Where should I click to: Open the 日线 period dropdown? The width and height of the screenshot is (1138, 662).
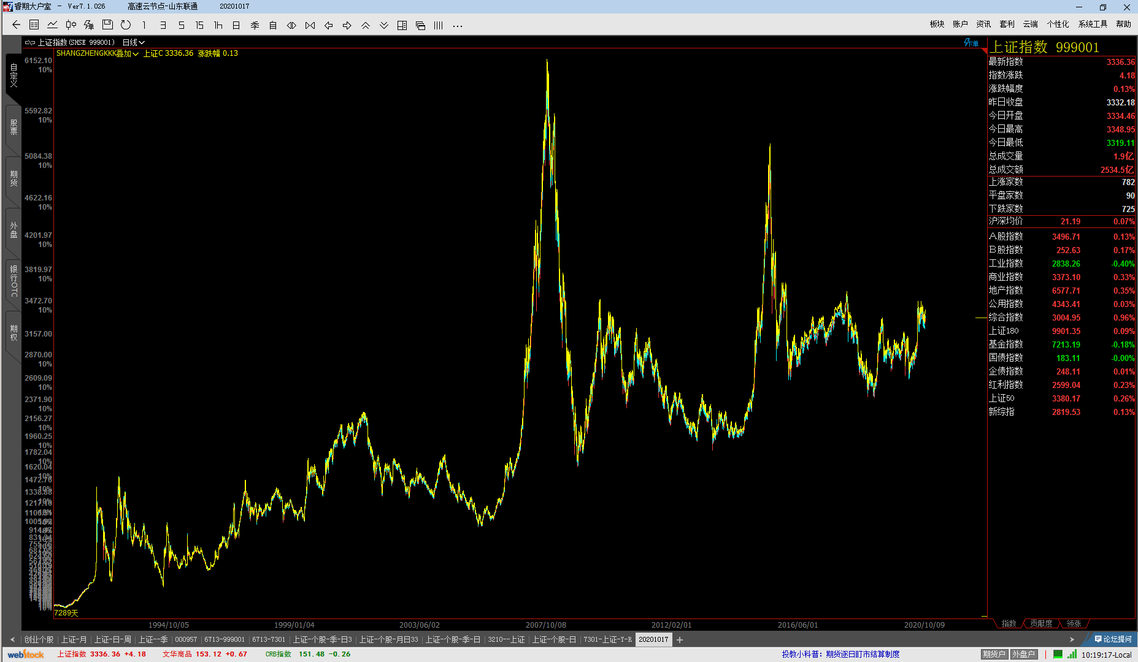133,42
